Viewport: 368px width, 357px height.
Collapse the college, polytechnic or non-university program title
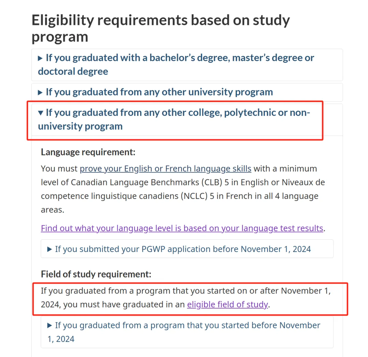coord(178,113)
